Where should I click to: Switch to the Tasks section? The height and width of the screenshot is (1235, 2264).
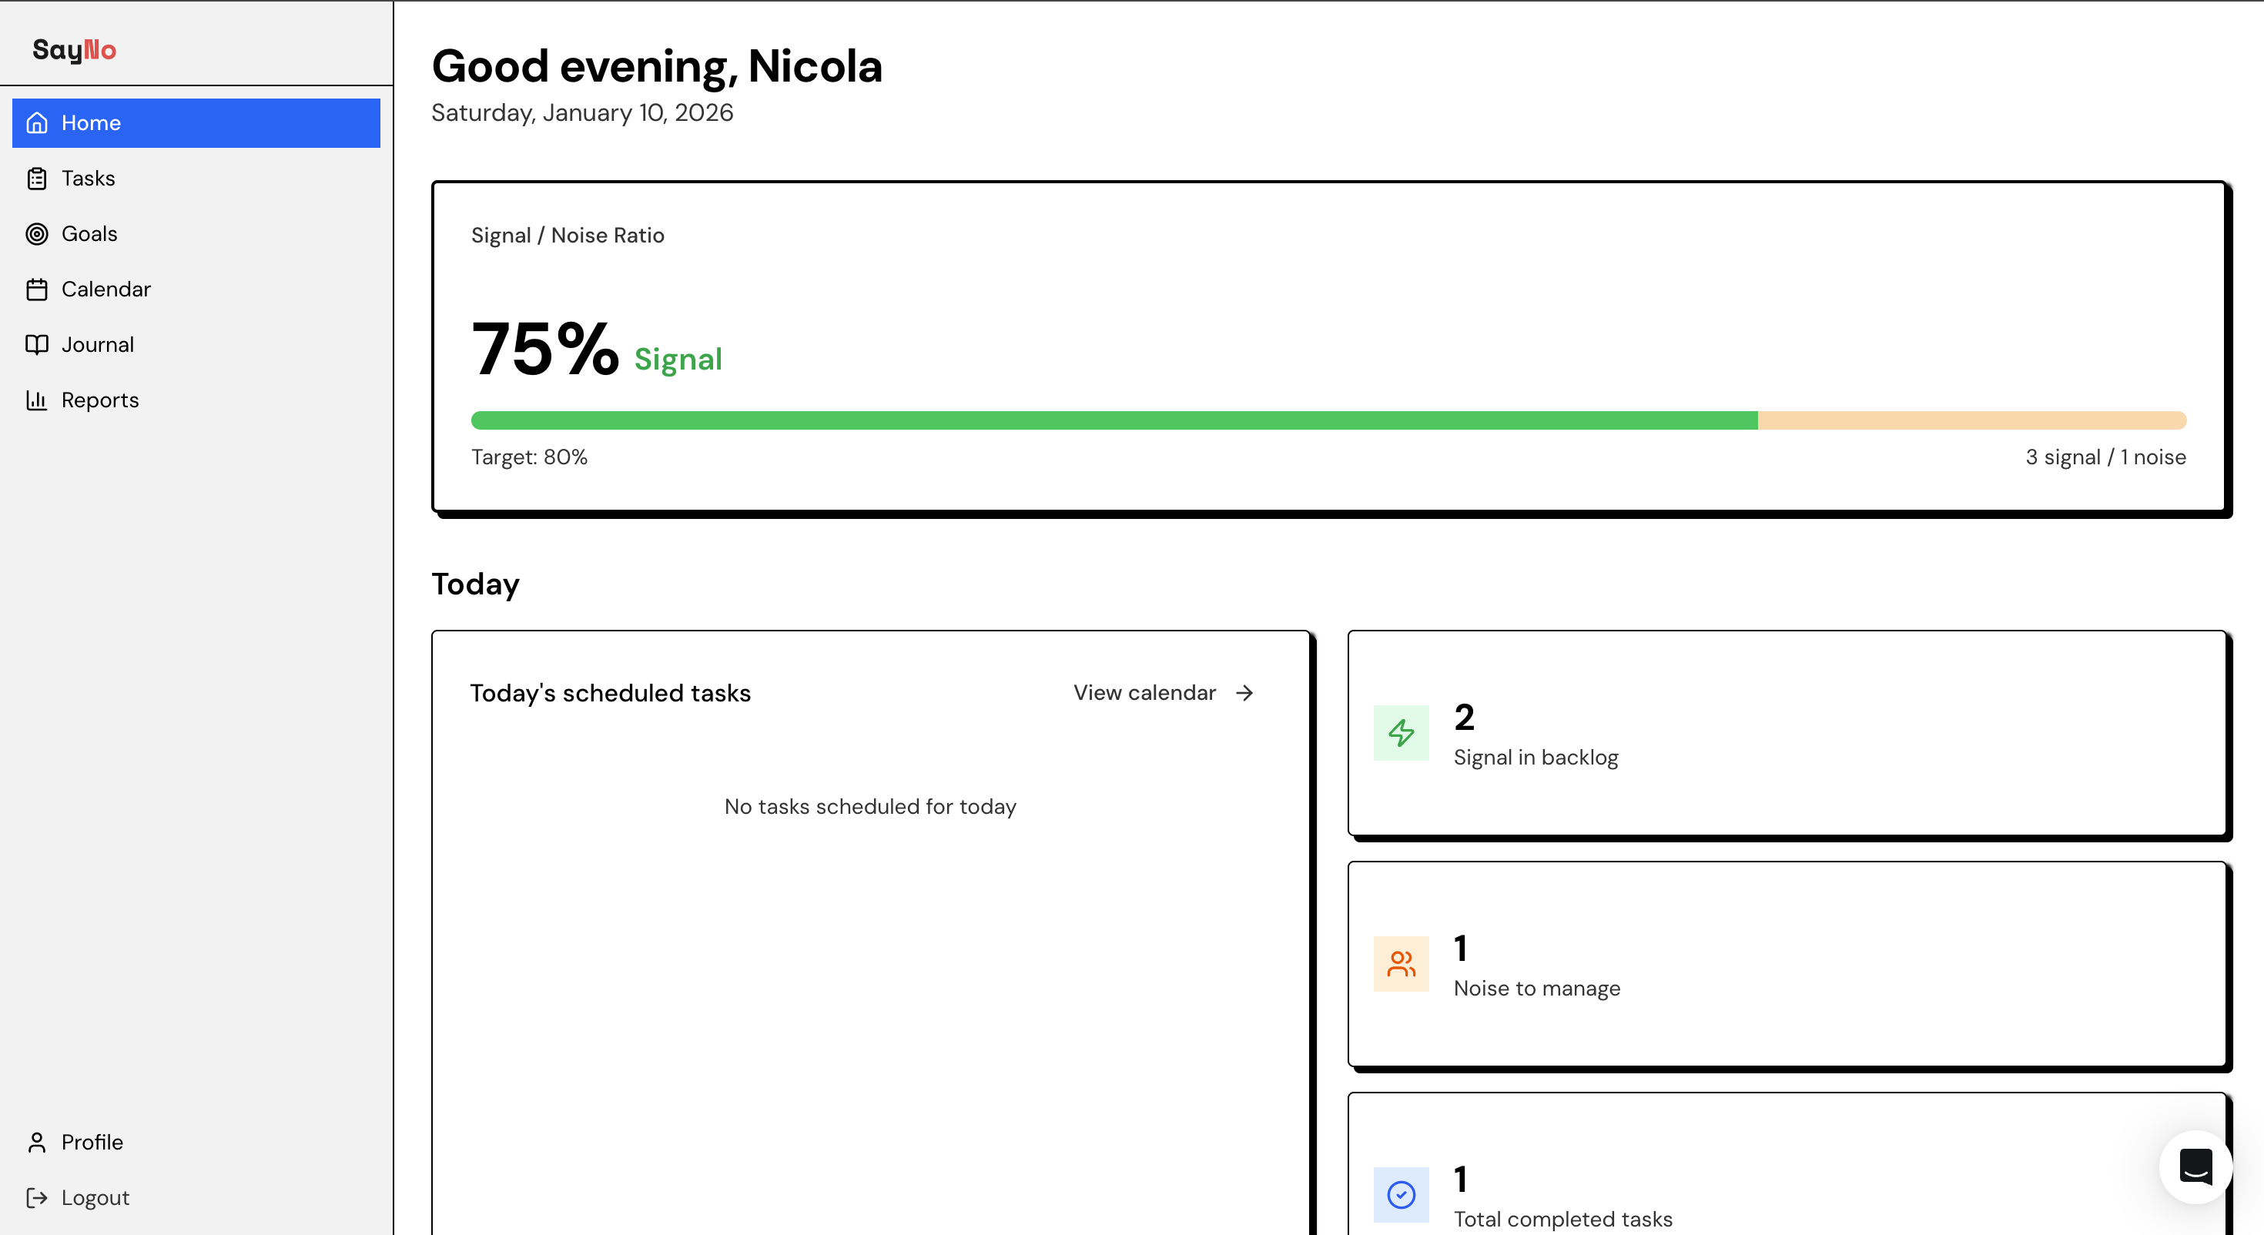[88, 178]
